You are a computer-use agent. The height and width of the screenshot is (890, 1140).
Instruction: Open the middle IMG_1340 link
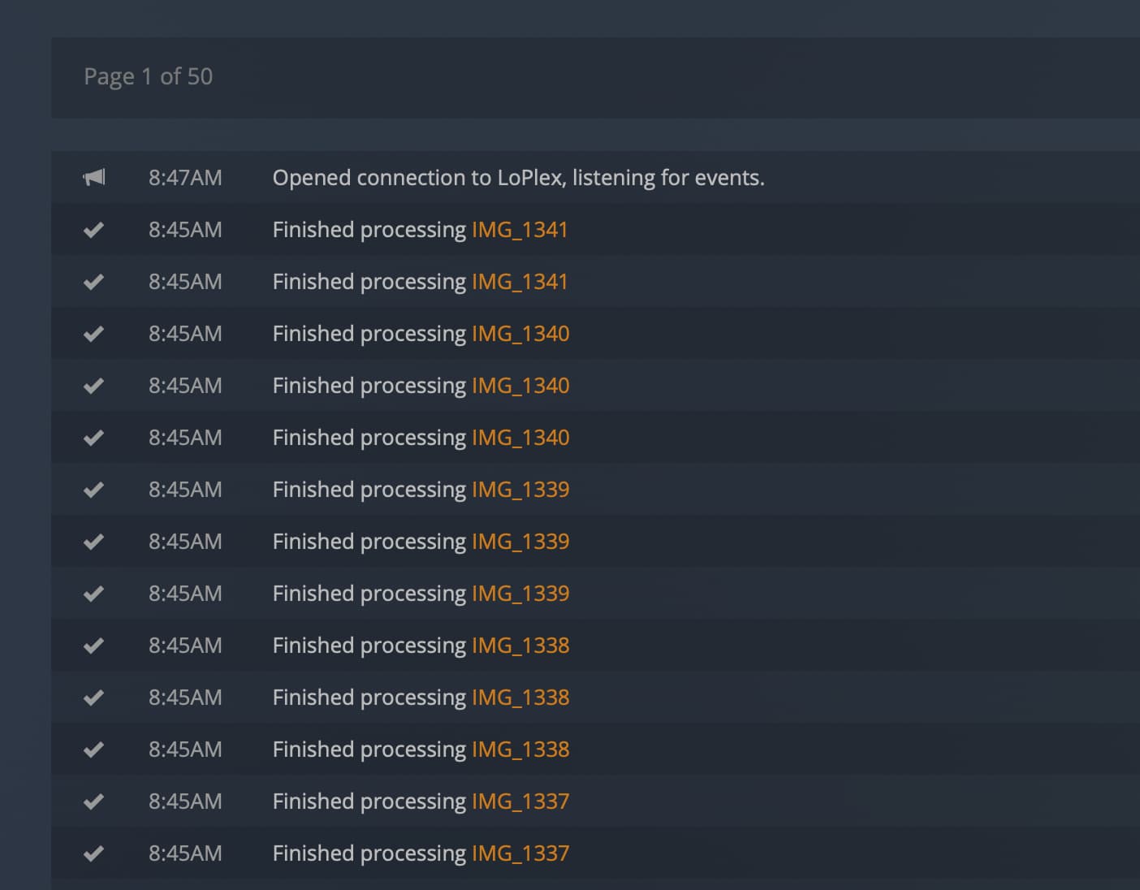pyautogui.click(x=520, y=386)
